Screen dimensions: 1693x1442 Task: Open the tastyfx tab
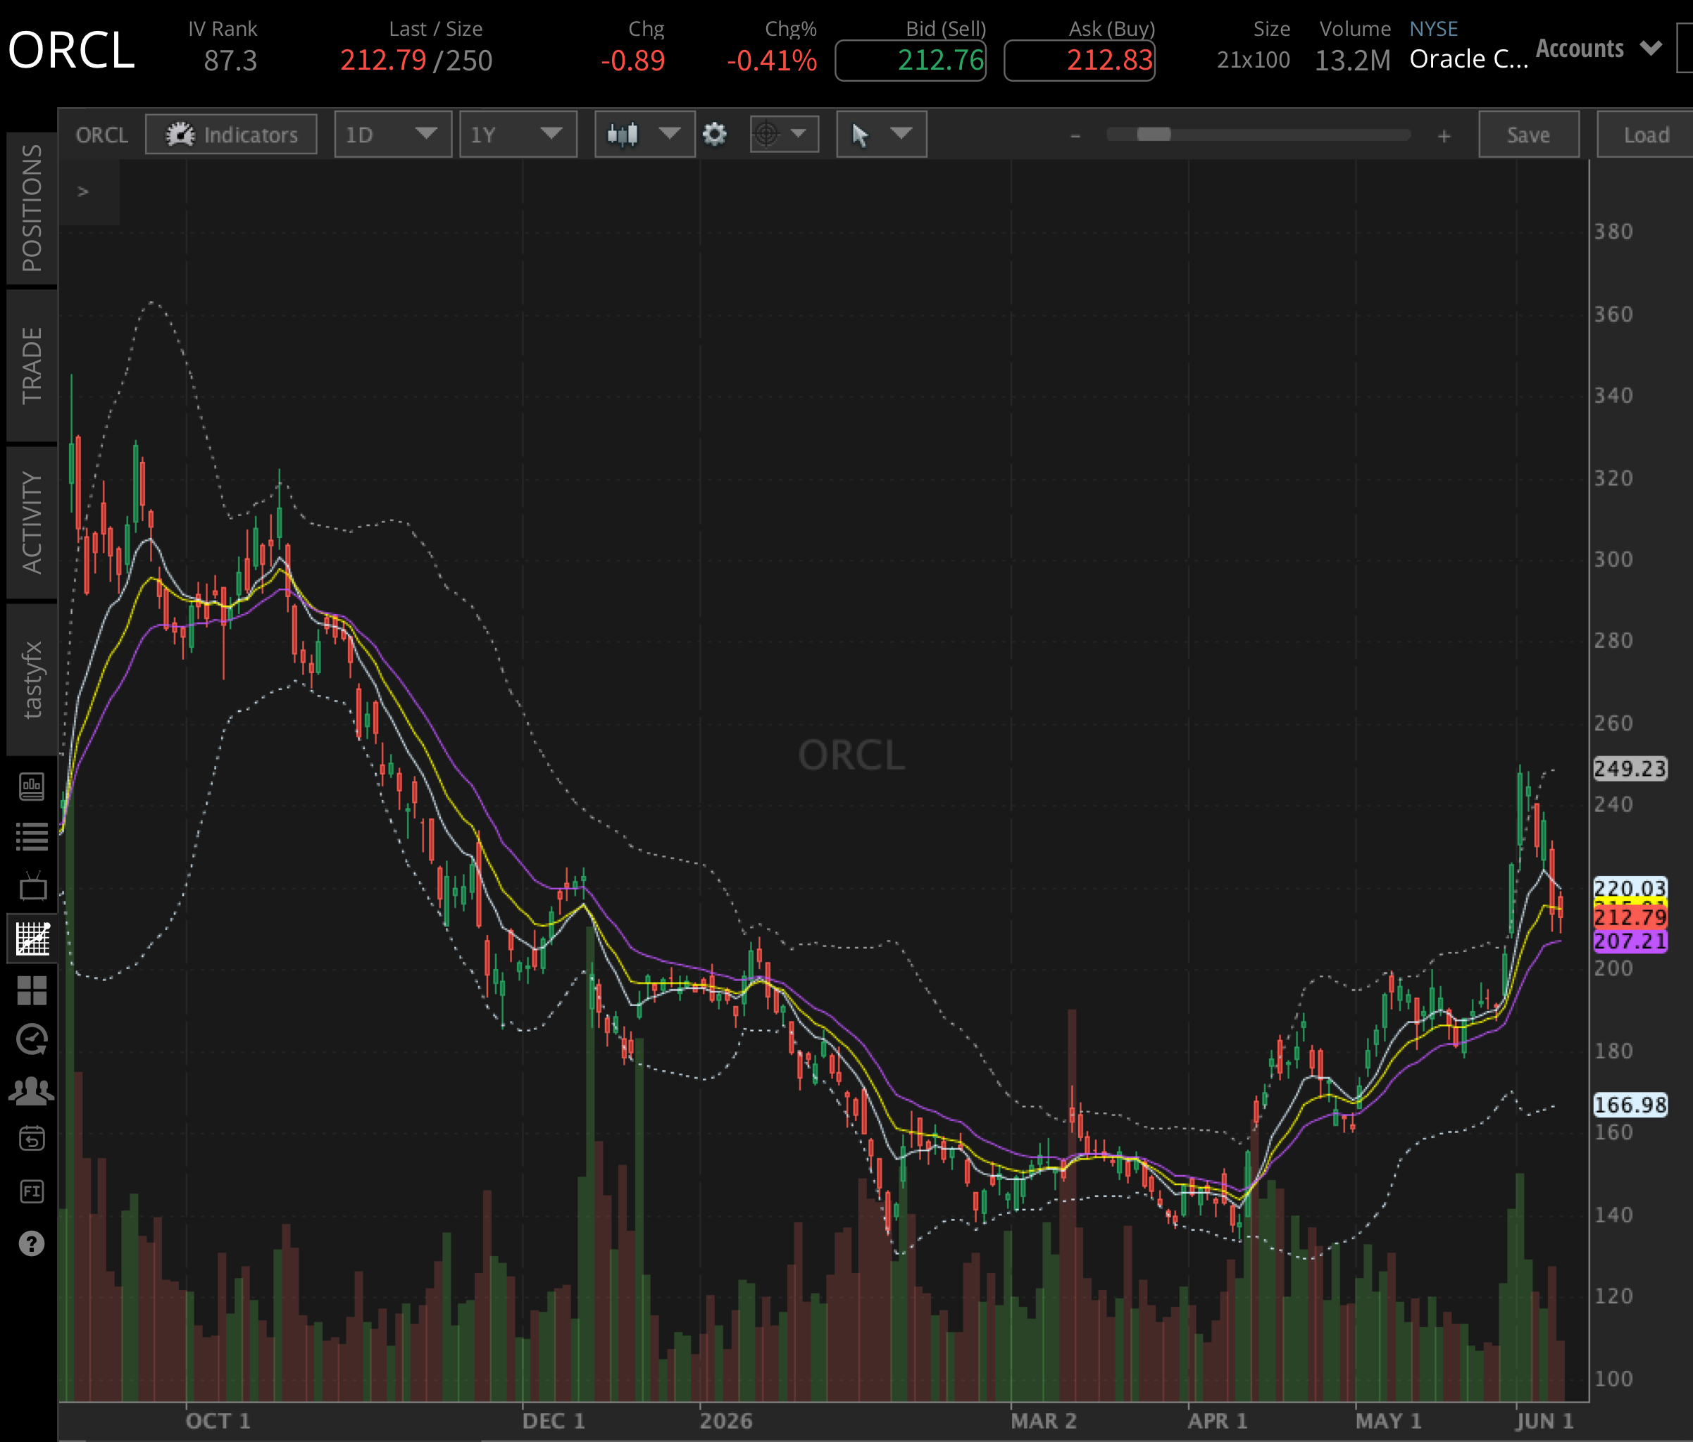(x=32, y=679)
